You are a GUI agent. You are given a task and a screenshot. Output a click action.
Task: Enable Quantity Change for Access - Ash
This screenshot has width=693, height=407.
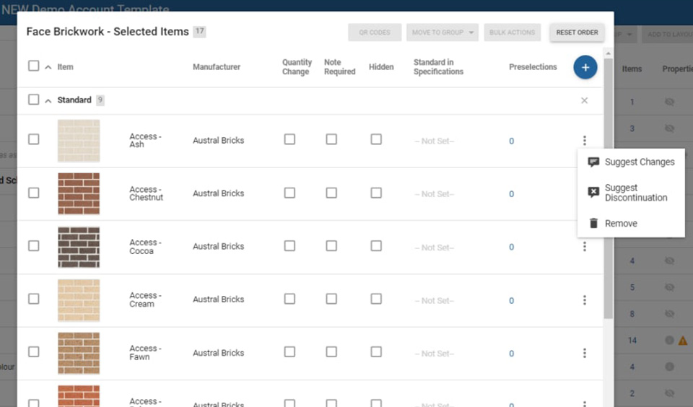(289, 139)
